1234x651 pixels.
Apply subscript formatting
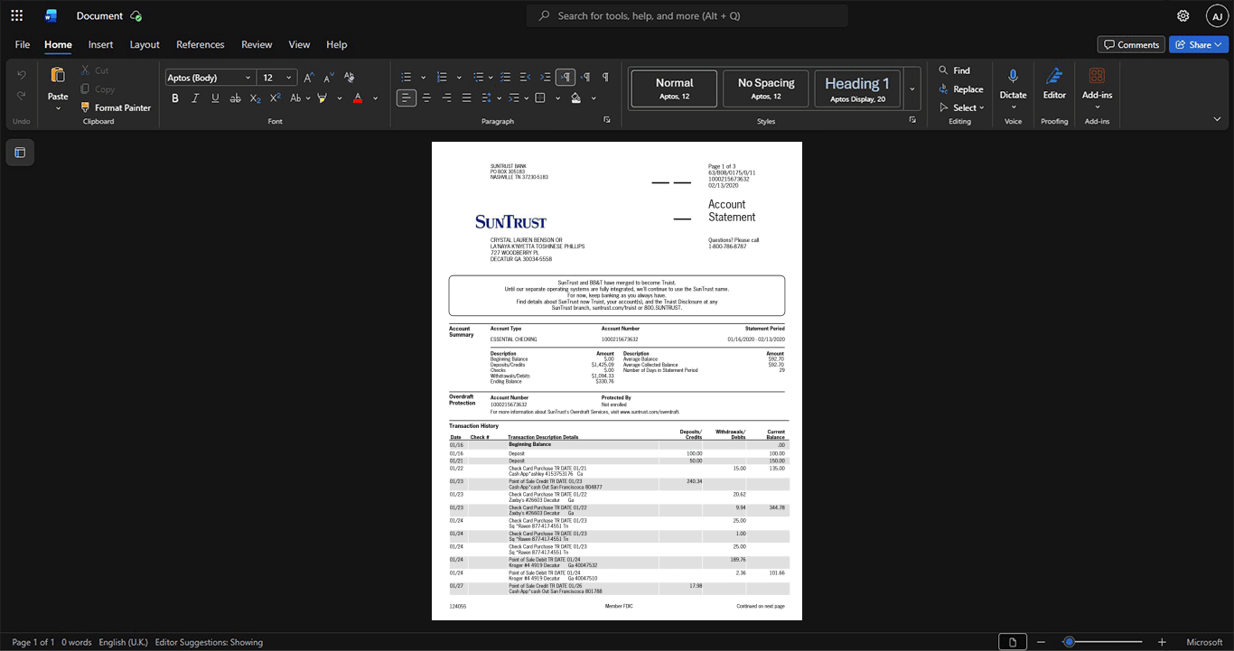point(256,98)
